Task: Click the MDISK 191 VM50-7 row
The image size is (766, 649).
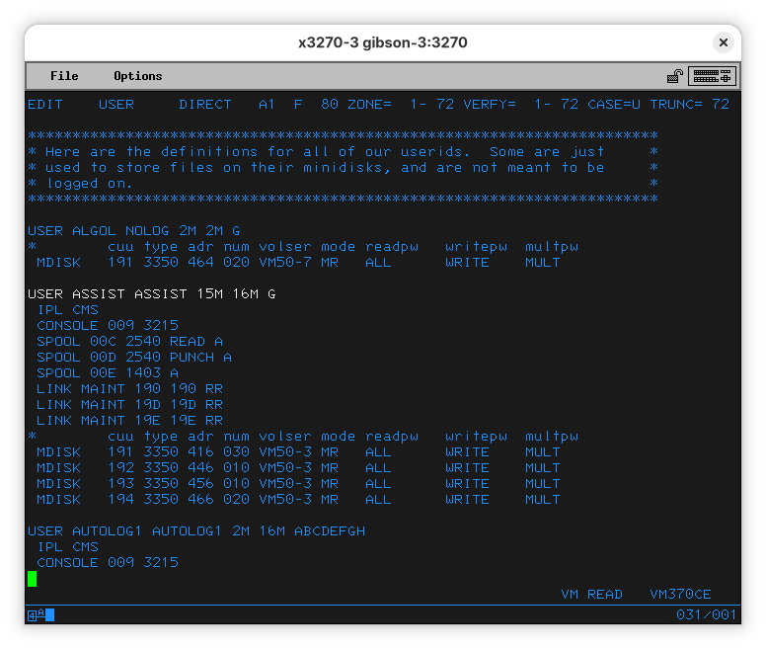Action: click(296, 263)
